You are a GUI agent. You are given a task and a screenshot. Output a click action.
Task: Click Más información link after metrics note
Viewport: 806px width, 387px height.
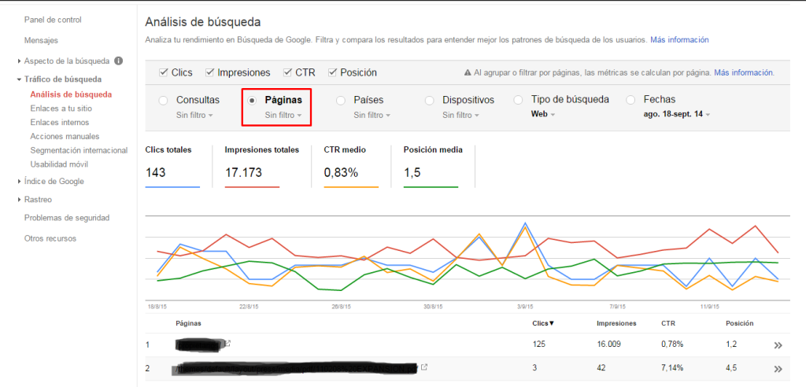tap(744, 73)
